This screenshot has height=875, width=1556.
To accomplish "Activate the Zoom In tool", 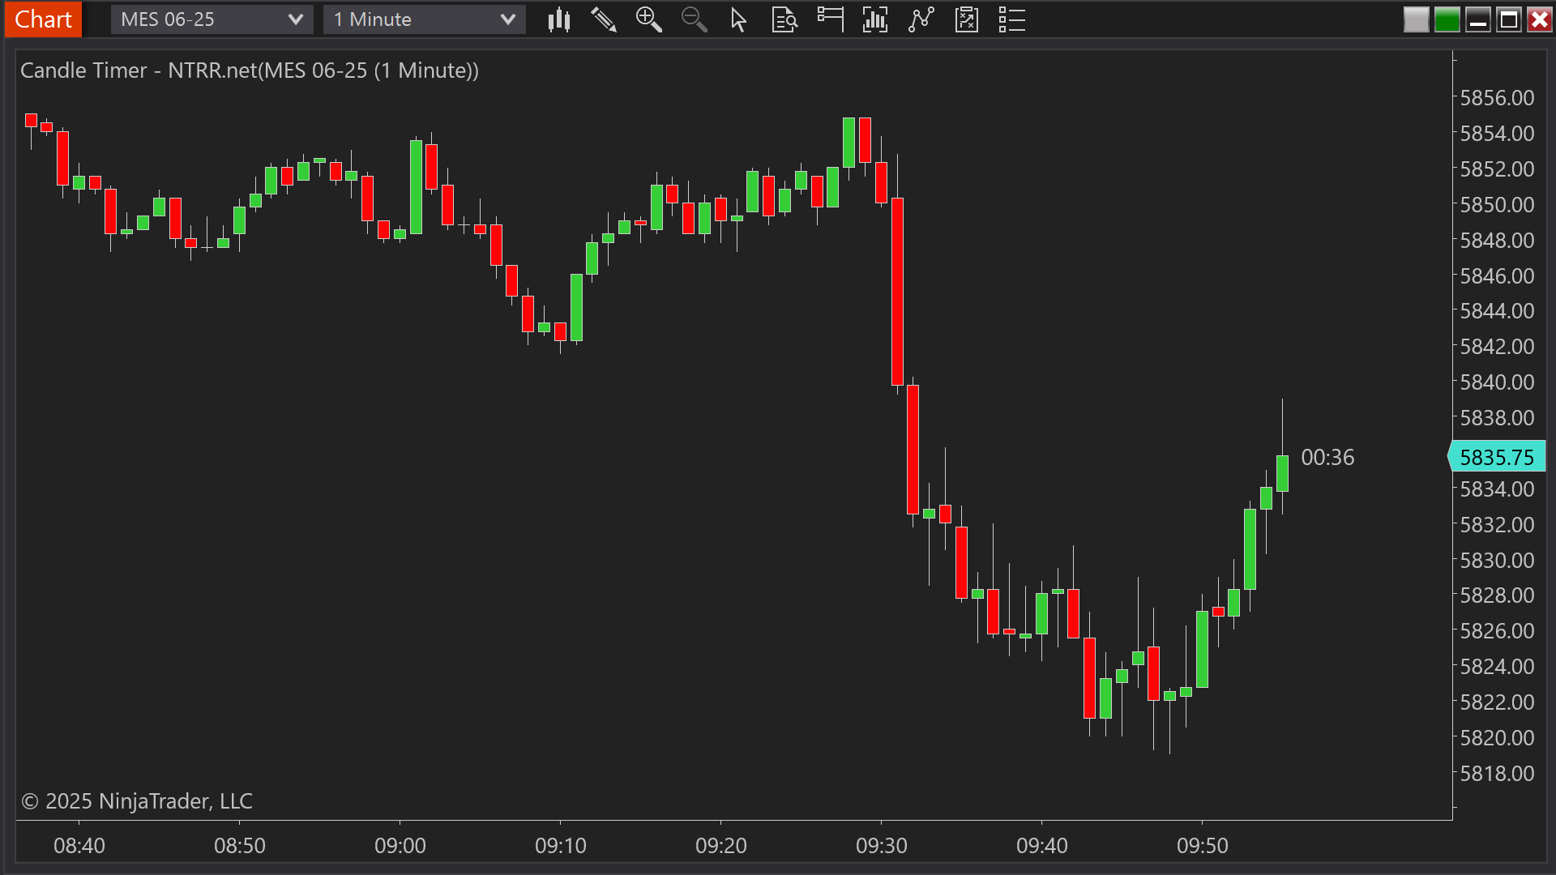I will pos(648,19).
